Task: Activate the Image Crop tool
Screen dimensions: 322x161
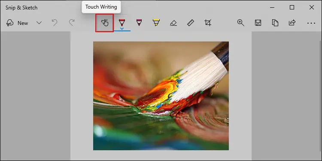Action: [208, 23]
